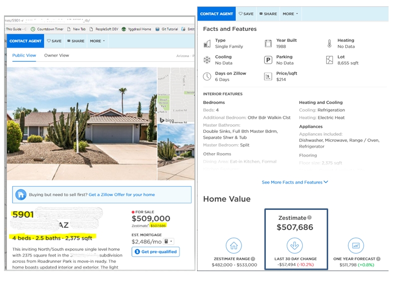Screen dimensions: 405x282
Task: Click Zestimate help question icon
Action: (x=309, y=218)
